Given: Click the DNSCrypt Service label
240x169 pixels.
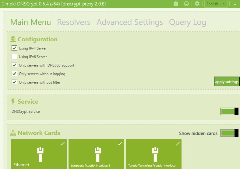Looking at the screenshot, I should click(26, 112).
